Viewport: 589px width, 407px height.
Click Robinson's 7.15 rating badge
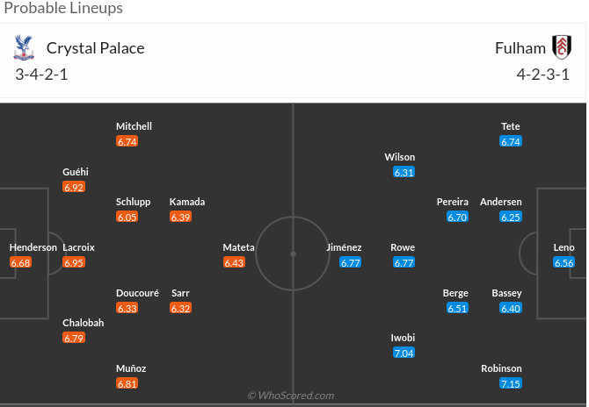pos(511,384)
